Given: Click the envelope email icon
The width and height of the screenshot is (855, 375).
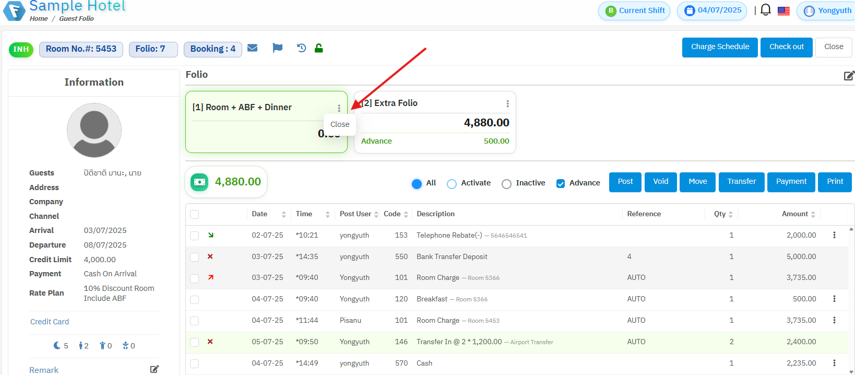Looking at the screenshot, I should [x=253, y=48].
